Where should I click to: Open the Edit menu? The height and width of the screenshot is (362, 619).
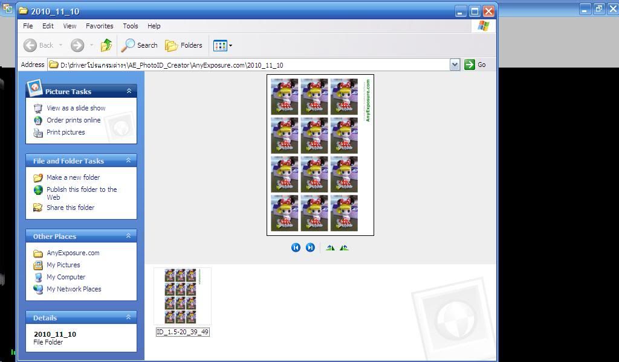coord(48,26)
